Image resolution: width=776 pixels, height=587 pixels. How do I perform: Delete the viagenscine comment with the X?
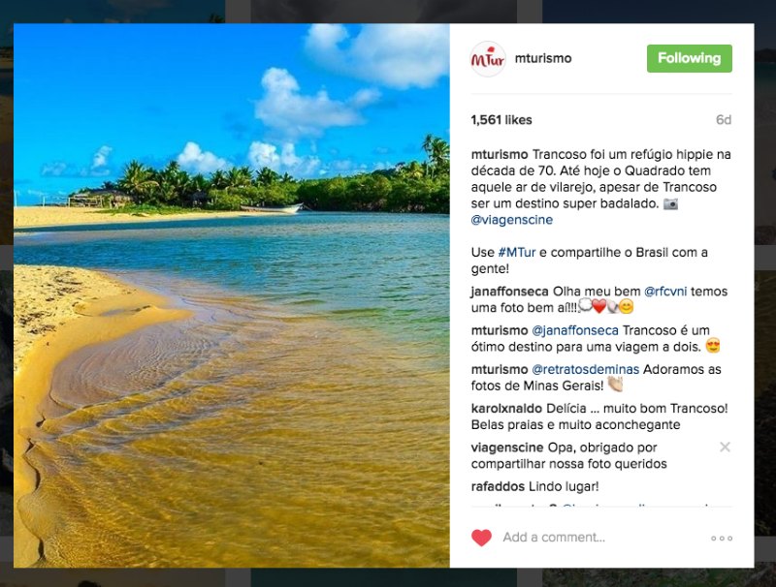(x=725, y=448)
